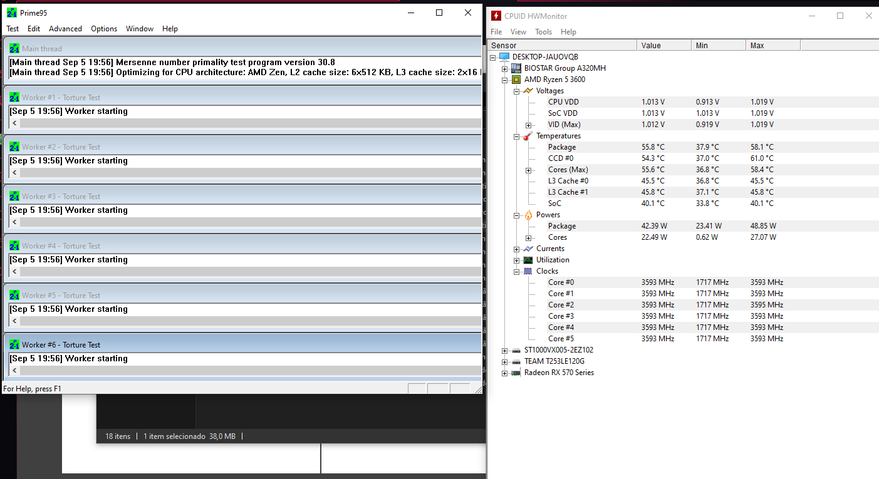Image resolution: width=879 pixels, height=479 pixels.
Task: Click the drive icon beside TEAM T253LE120G
Action: [x=516, y=361]
